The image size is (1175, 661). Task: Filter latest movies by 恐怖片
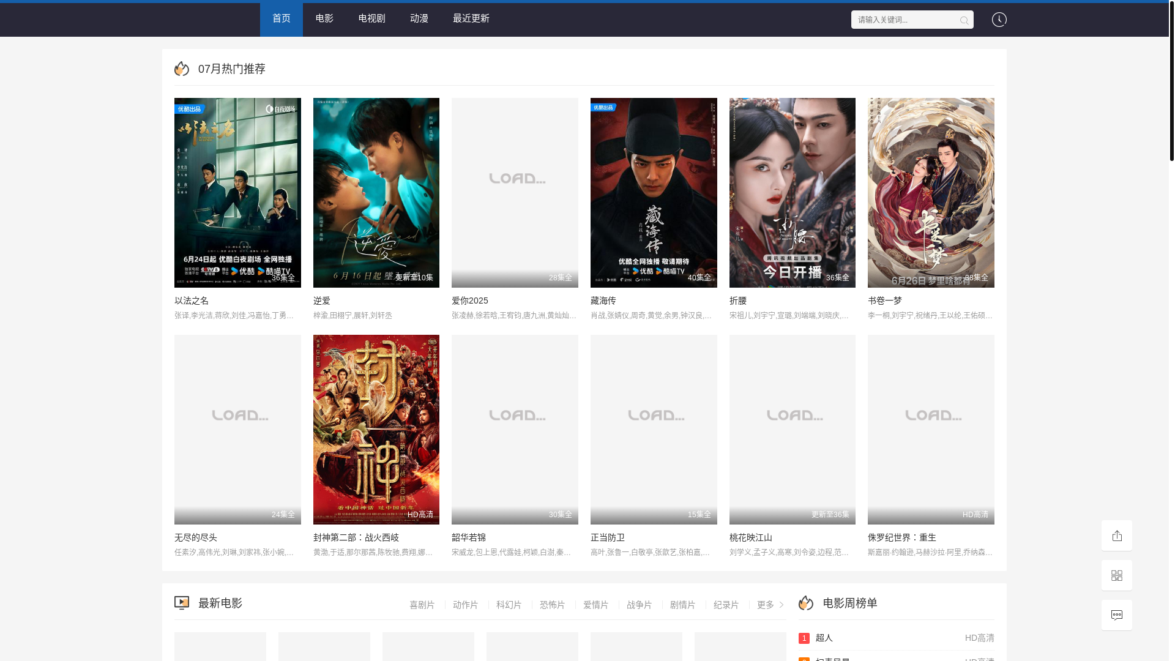553,605
